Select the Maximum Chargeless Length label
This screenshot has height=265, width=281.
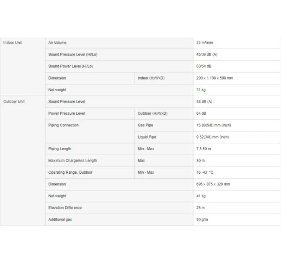click(x=72, y=160)
